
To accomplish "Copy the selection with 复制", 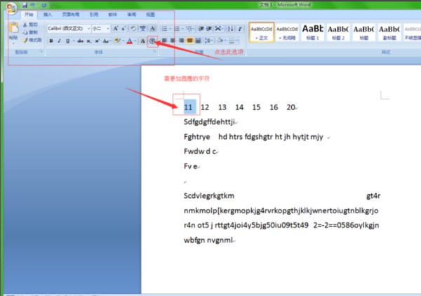I will [x=30, y=32].
